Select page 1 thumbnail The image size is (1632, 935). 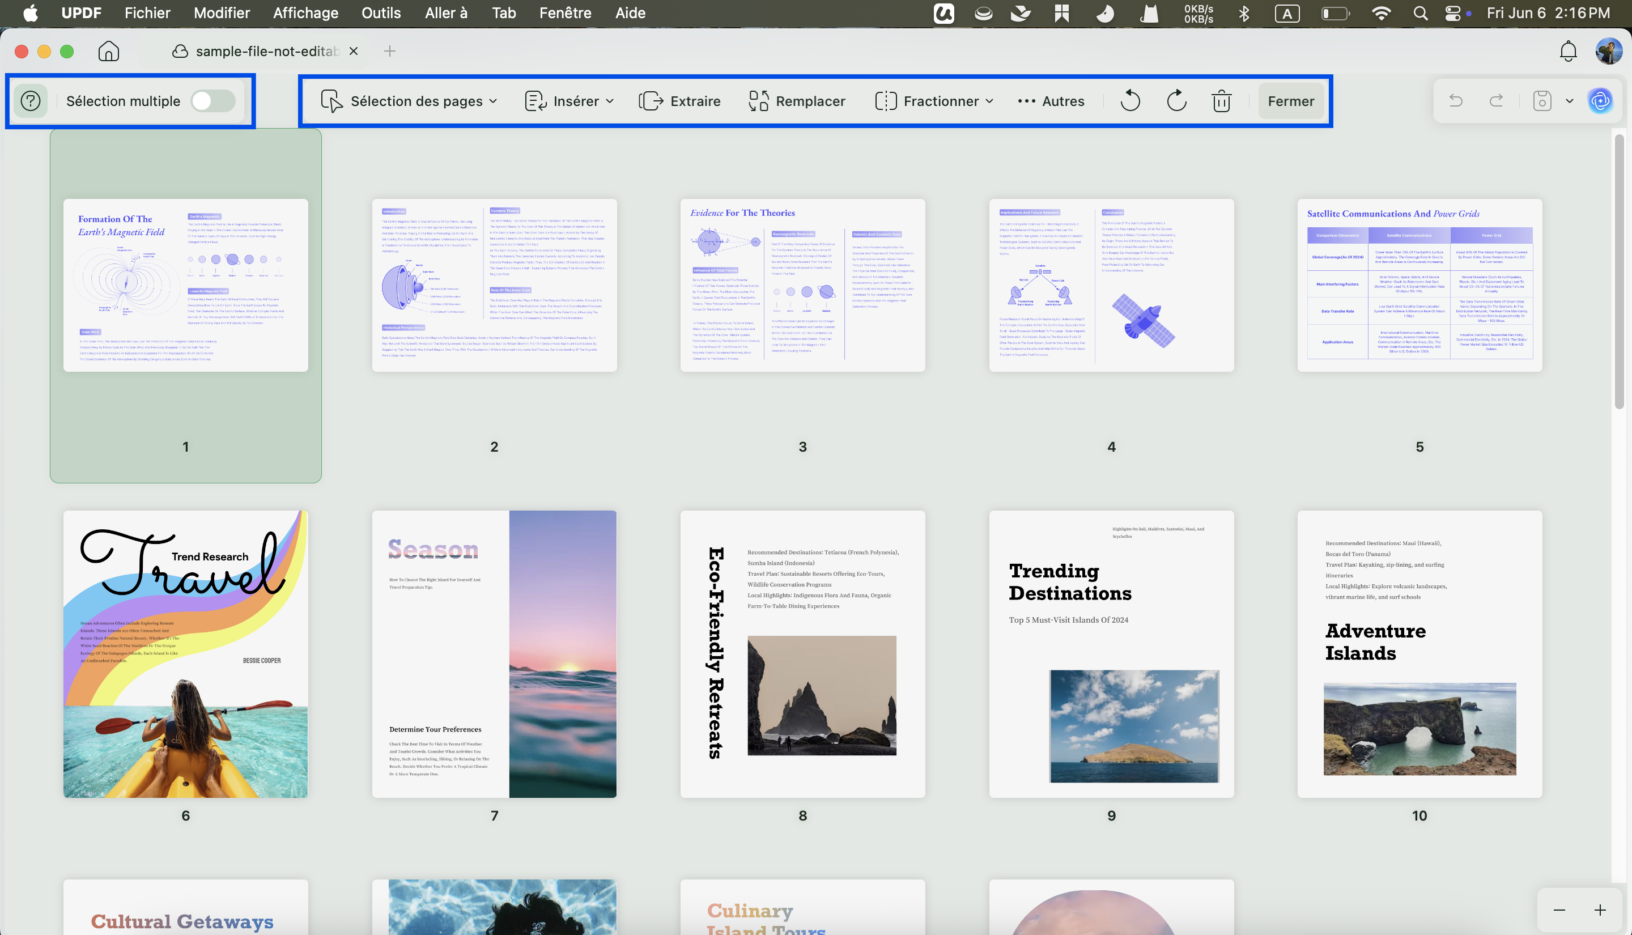pos(185,285)
